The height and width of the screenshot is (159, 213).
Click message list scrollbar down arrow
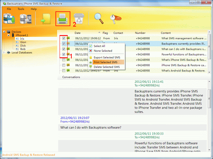209,72
